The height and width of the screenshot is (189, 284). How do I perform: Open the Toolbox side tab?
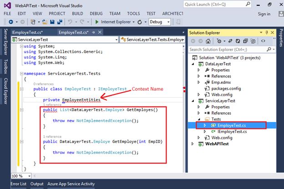(x=6, y=66)
